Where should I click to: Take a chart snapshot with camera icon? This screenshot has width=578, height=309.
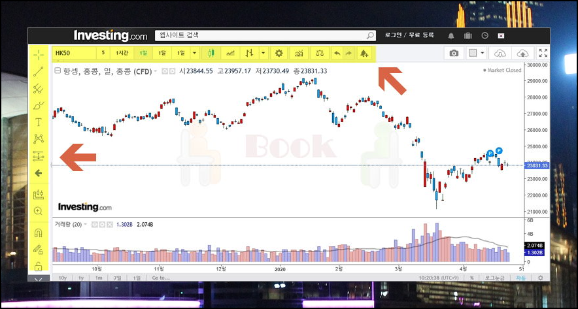pos(454,54)
